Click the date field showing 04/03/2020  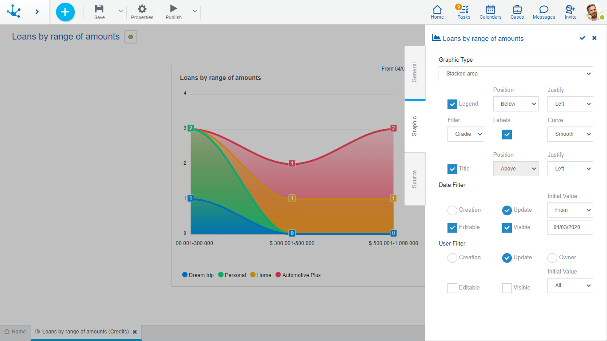(570, 227)
